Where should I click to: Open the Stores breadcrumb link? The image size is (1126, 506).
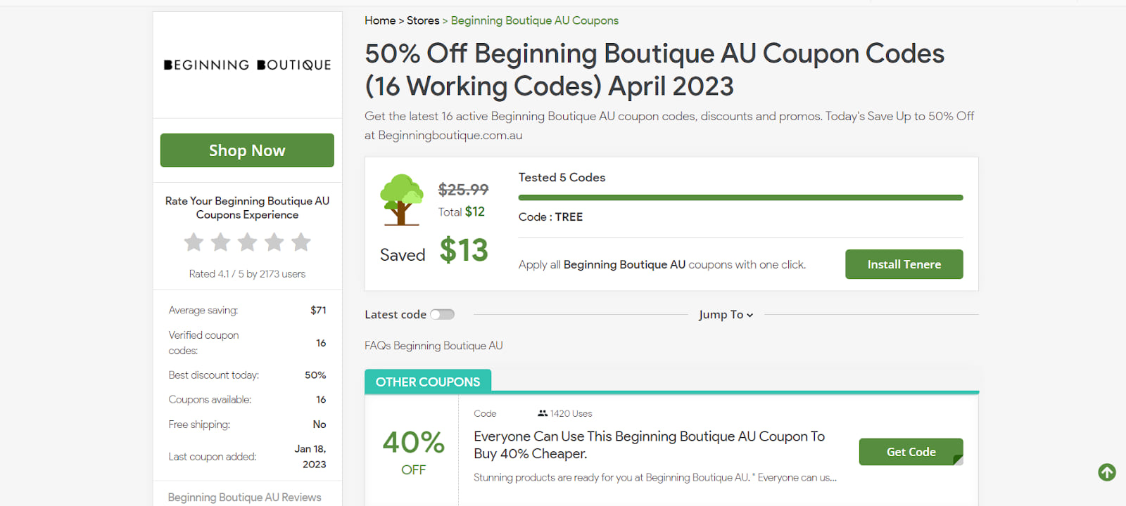click(423, 20)
